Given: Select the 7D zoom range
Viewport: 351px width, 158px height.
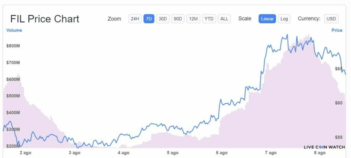Looking at the screenshot, I should 149,19.
